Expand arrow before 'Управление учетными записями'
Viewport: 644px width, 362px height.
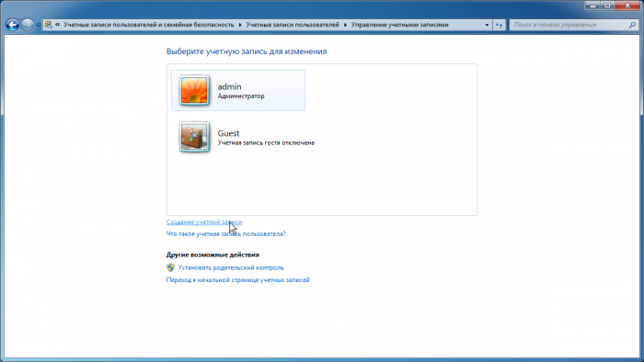click(x=345, y=25)
